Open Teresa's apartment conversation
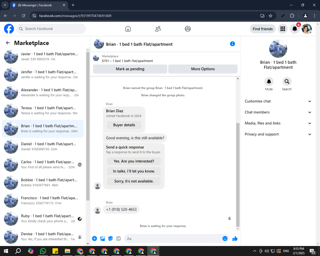 (x=43, y=111)
